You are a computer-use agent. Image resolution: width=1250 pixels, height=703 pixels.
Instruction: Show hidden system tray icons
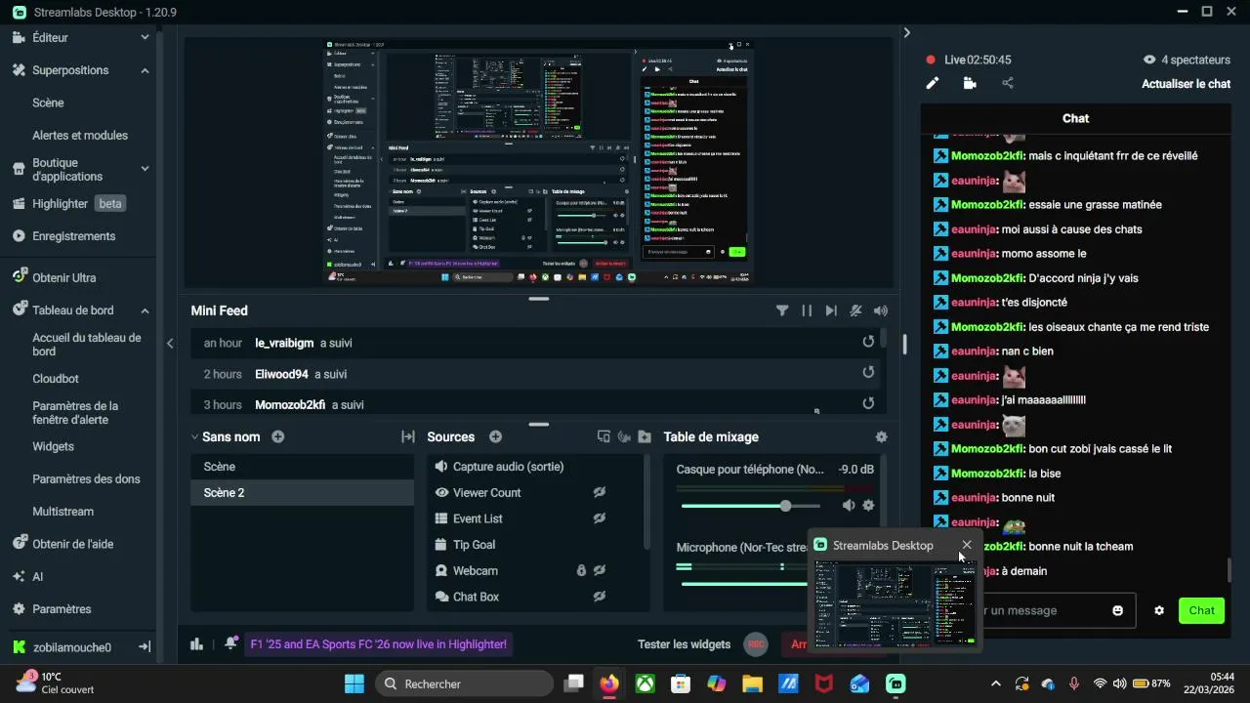(x=995, y=683)
